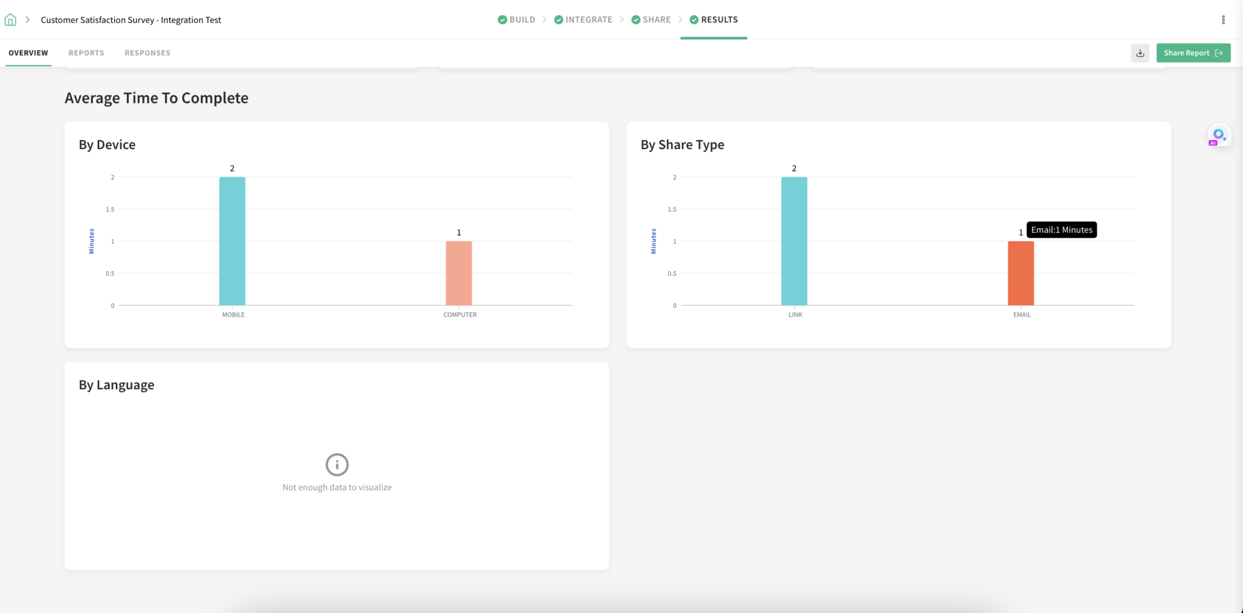Open the RESPONSES tab
Viewport: 1243px width, 613px height.
pyautogui.click(x=147, y=53)
